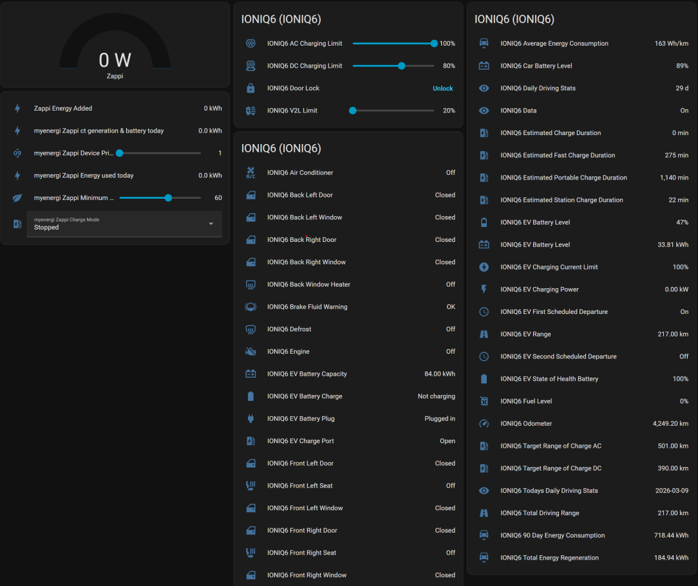Open IONIQ6 Total Driving Range row
Image resolution: width=698 pixels, height=586 pixels.
point(583,513)
